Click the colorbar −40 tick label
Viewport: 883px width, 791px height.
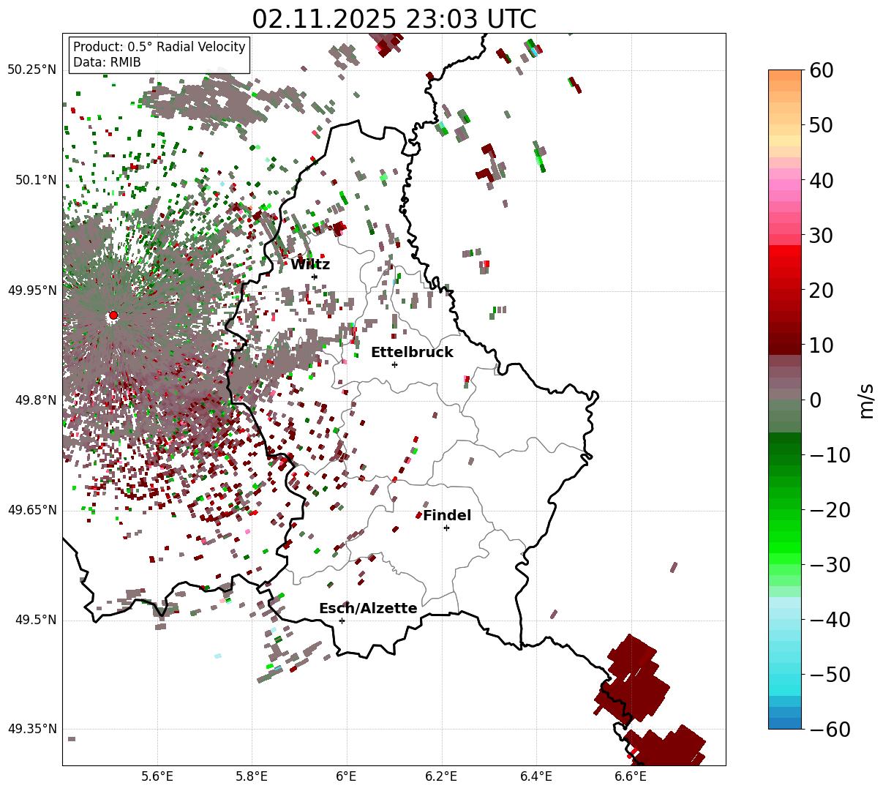tap(830, 619)
